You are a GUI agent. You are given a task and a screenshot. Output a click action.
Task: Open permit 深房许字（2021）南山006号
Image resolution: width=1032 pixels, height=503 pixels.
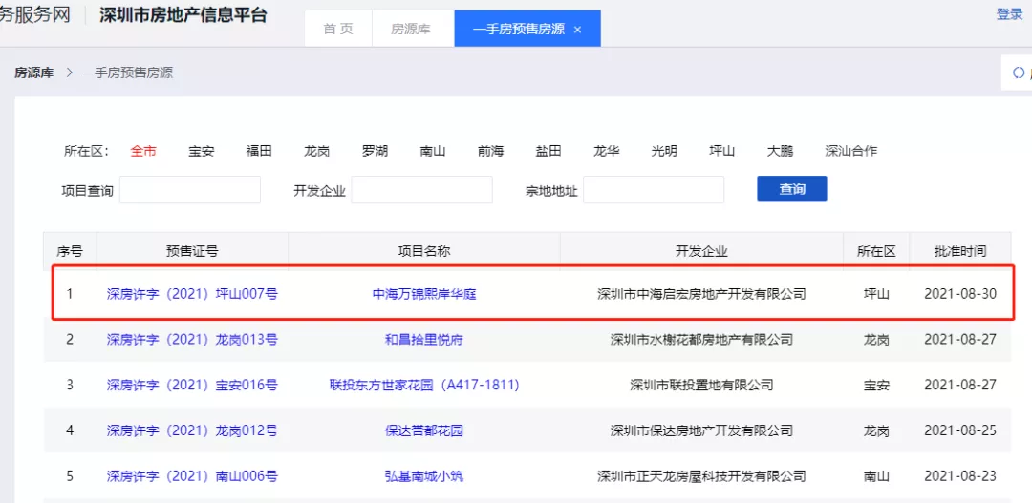[192, 476]
